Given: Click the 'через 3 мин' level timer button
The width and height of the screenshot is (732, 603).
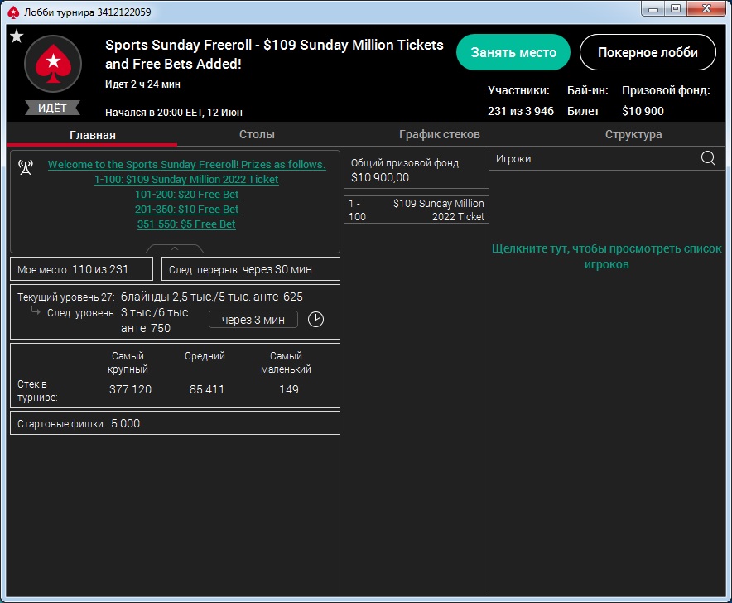Looking at the screenshot, I should [253, 320].
